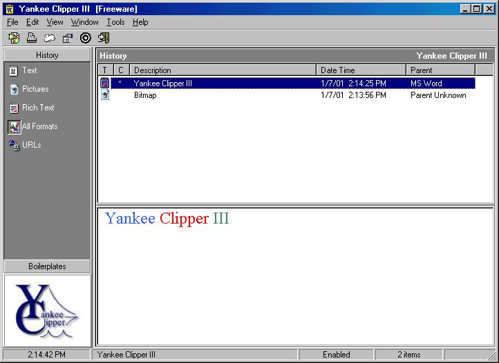Select the Pictures category in the sidebar
499x363 pixels.
click(x=35, y=89)
